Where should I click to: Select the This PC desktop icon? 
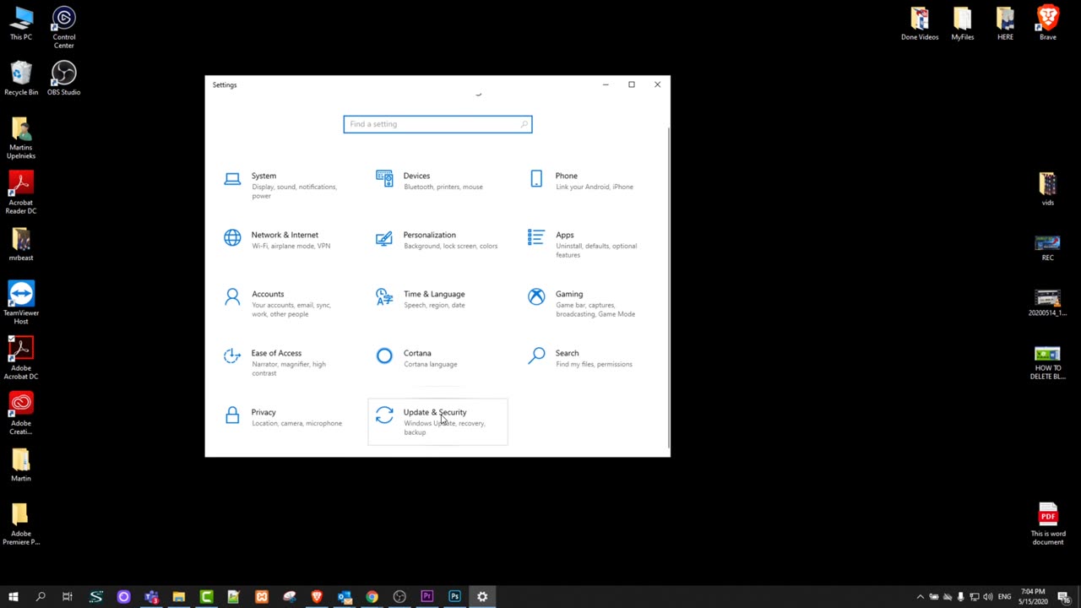click(x=21, y=24)
